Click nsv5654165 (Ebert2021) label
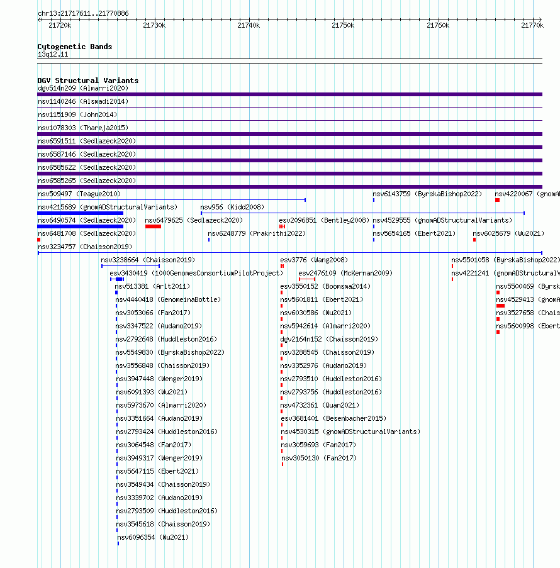 coord(414,233)
